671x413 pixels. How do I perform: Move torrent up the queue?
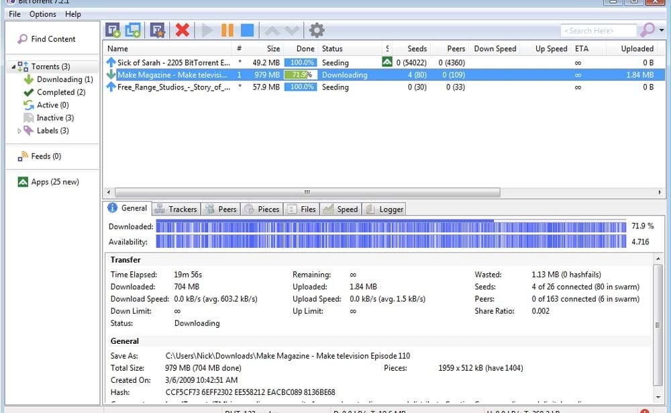(272, 31)
